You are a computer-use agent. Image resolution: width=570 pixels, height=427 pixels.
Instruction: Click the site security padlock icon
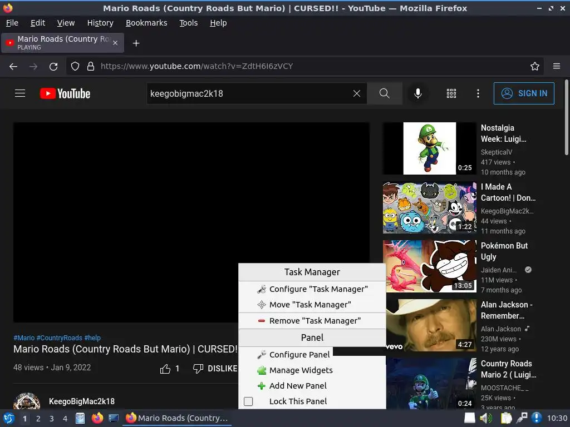point(91,67)
